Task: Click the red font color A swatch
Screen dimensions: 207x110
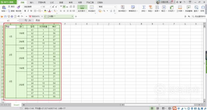Action: (x=49, y=11)
